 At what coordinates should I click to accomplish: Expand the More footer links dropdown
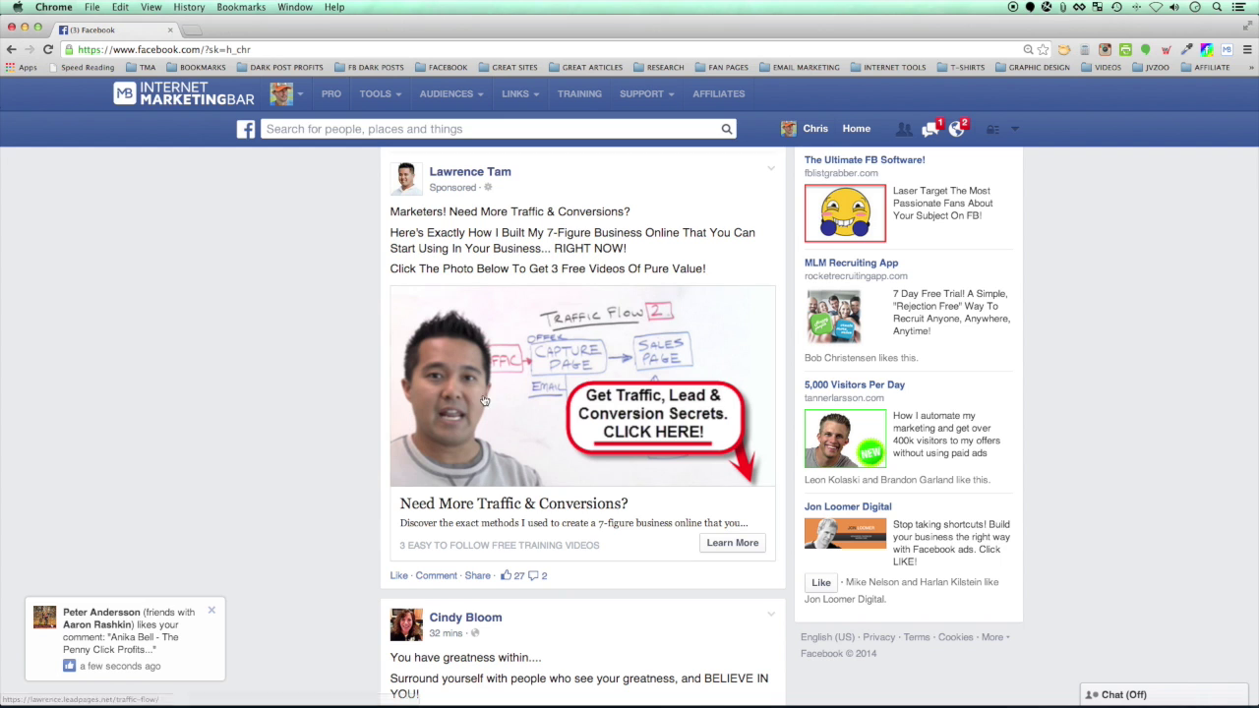click(995, 637)
